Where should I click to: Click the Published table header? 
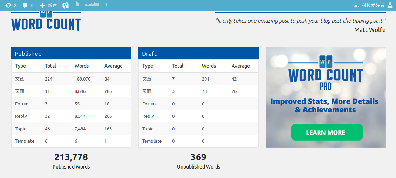click(x=71, y=54)
